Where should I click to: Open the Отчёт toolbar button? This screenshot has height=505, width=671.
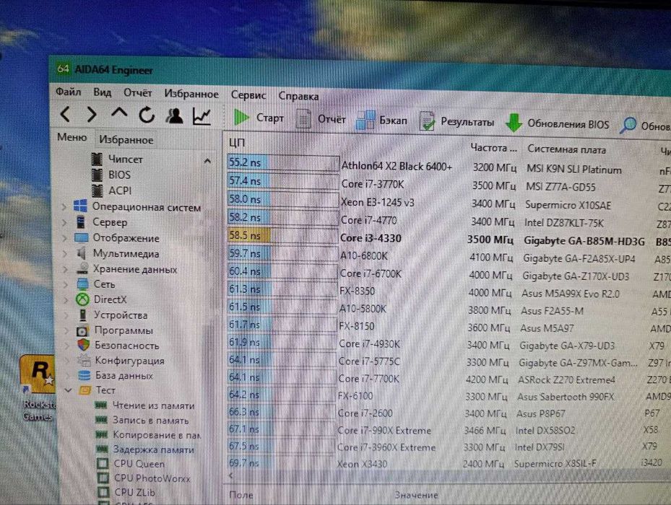[x=321, y=119]
